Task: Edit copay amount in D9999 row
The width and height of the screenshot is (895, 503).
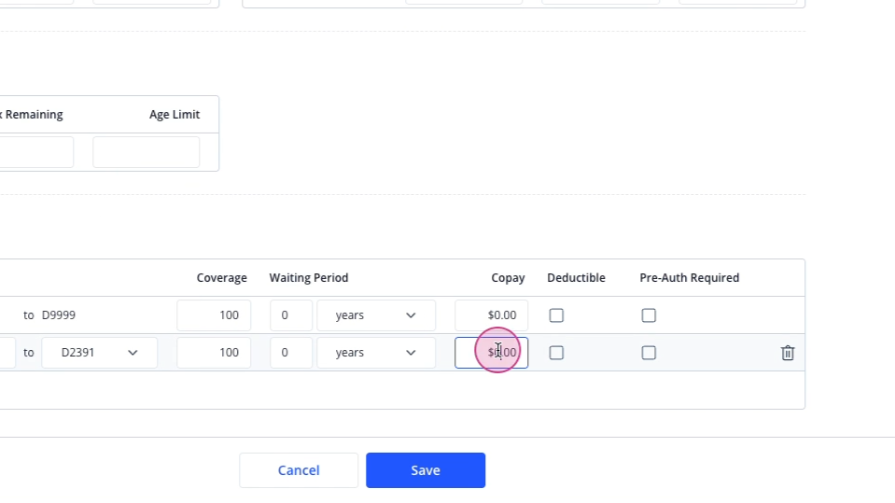Action: (x=492, y=315)
